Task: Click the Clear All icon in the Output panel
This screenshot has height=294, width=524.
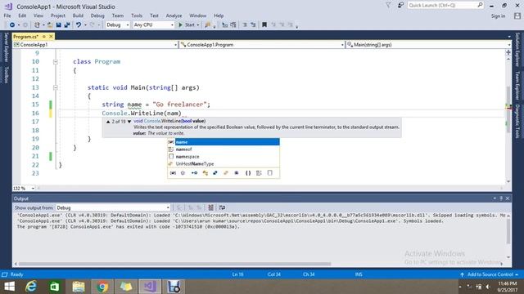Action: point(211,207)
